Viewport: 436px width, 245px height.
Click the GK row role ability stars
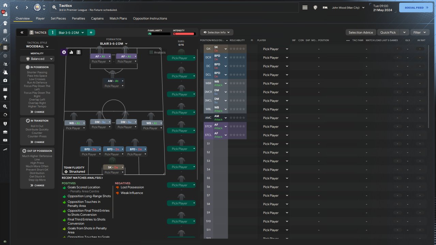click(x=237, y=49)
